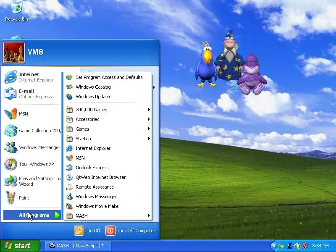Click the blue parrot character on desktop
This screenshot has height=252, width=336.
tap(207, 64)
